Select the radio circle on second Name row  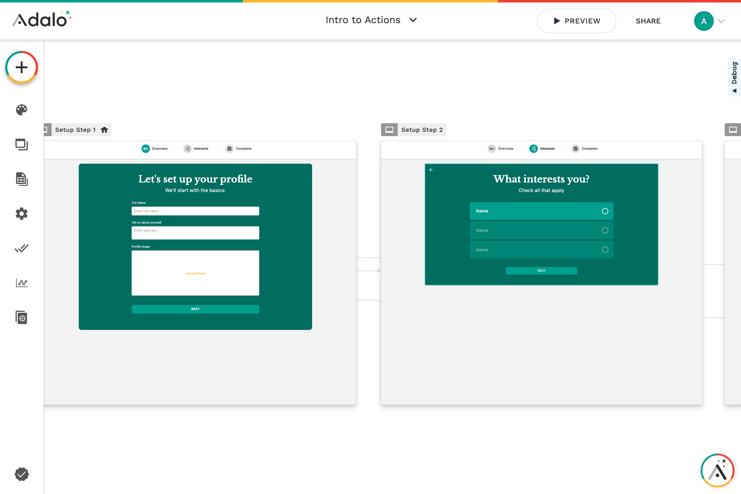pyautogui.click(x=605, y=230)
